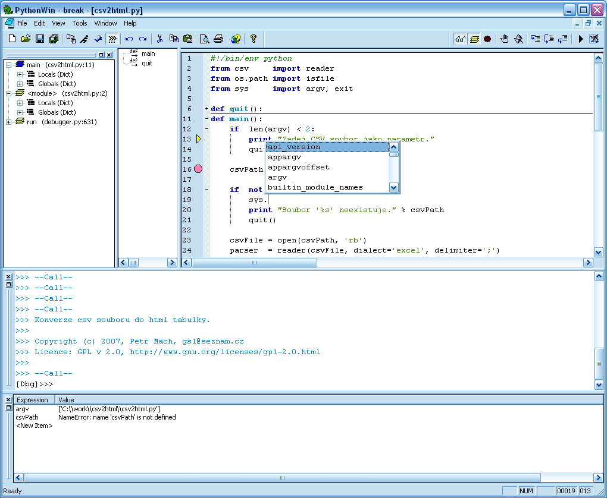Screen dimensions: 607x498
Task: Select the watch (glasses) debug icon
Action: [x=459, y=38]
